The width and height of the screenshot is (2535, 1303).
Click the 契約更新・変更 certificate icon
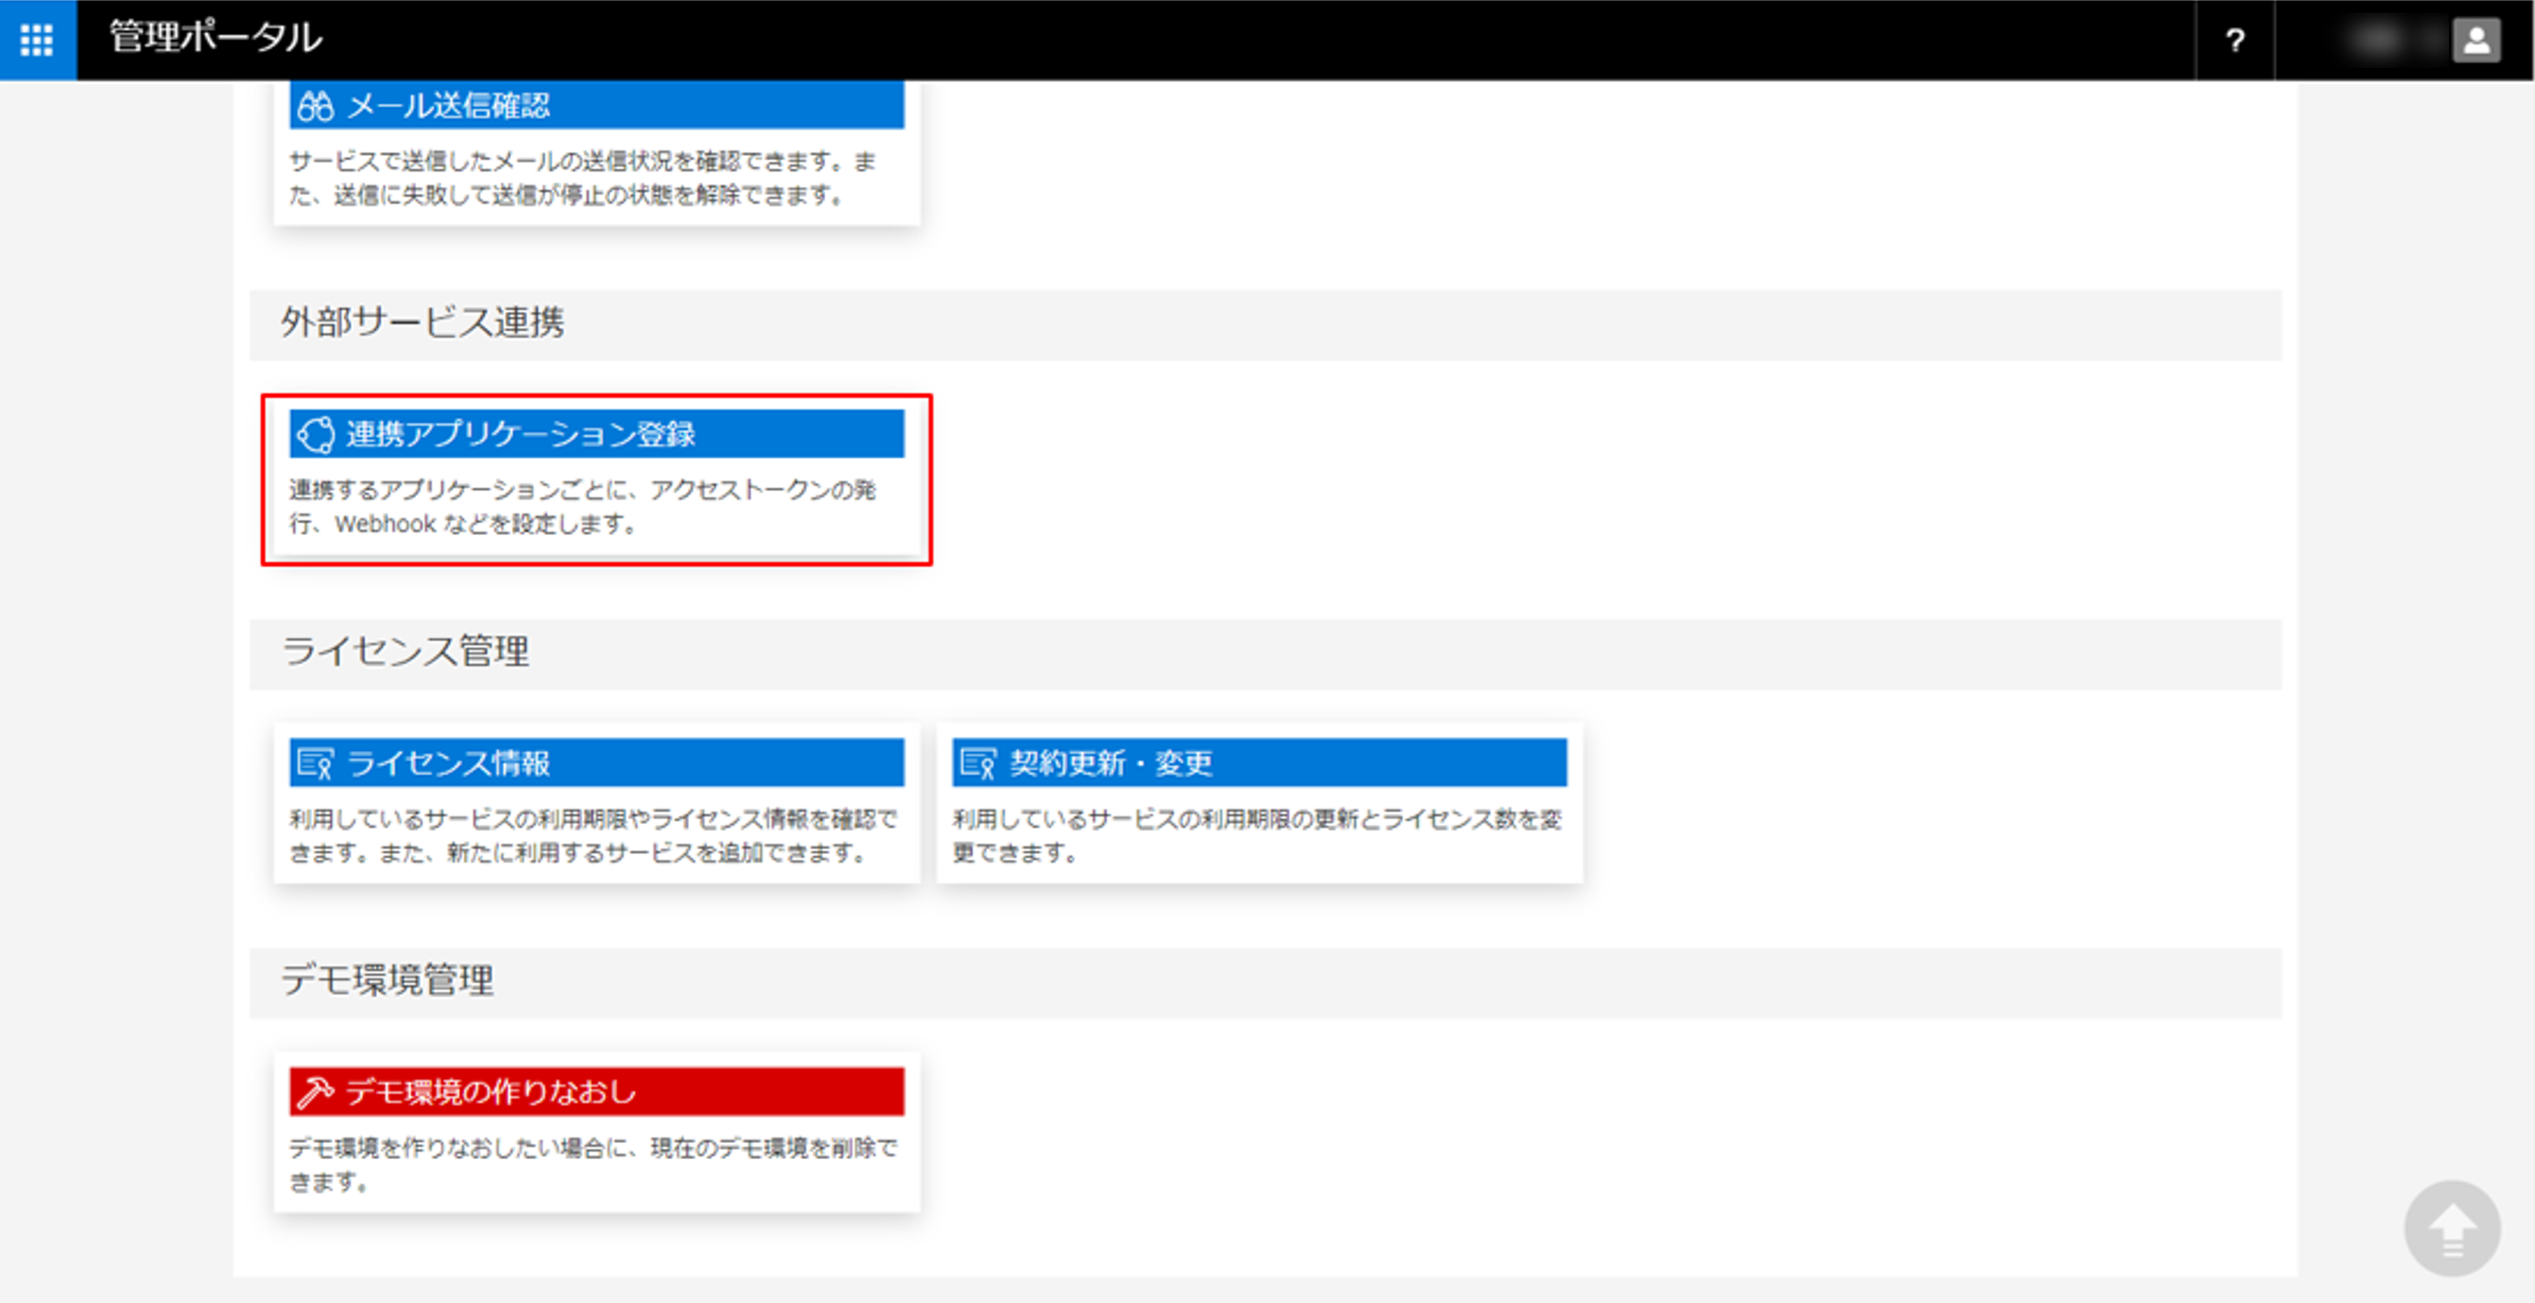[x=978, y=762]
